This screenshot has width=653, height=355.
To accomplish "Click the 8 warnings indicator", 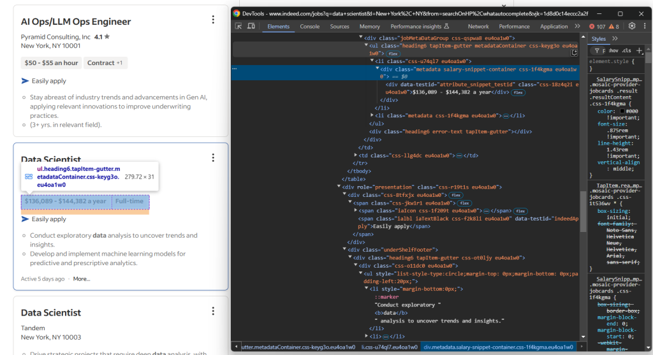I will [614, 26].
